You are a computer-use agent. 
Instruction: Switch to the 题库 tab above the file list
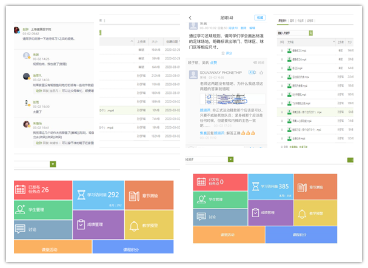click(292, 20)
